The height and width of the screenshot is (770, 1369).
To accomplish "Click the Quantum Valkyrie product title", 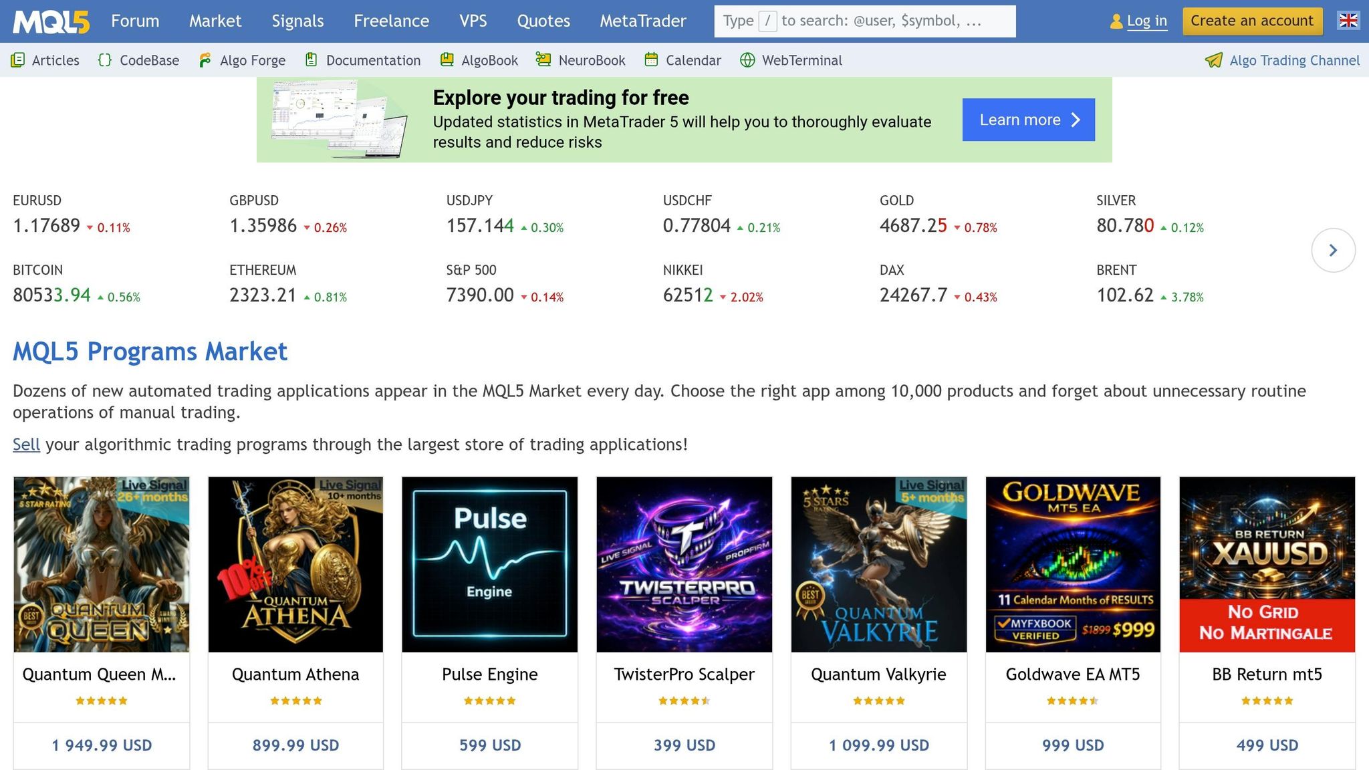I will (879, 674).
